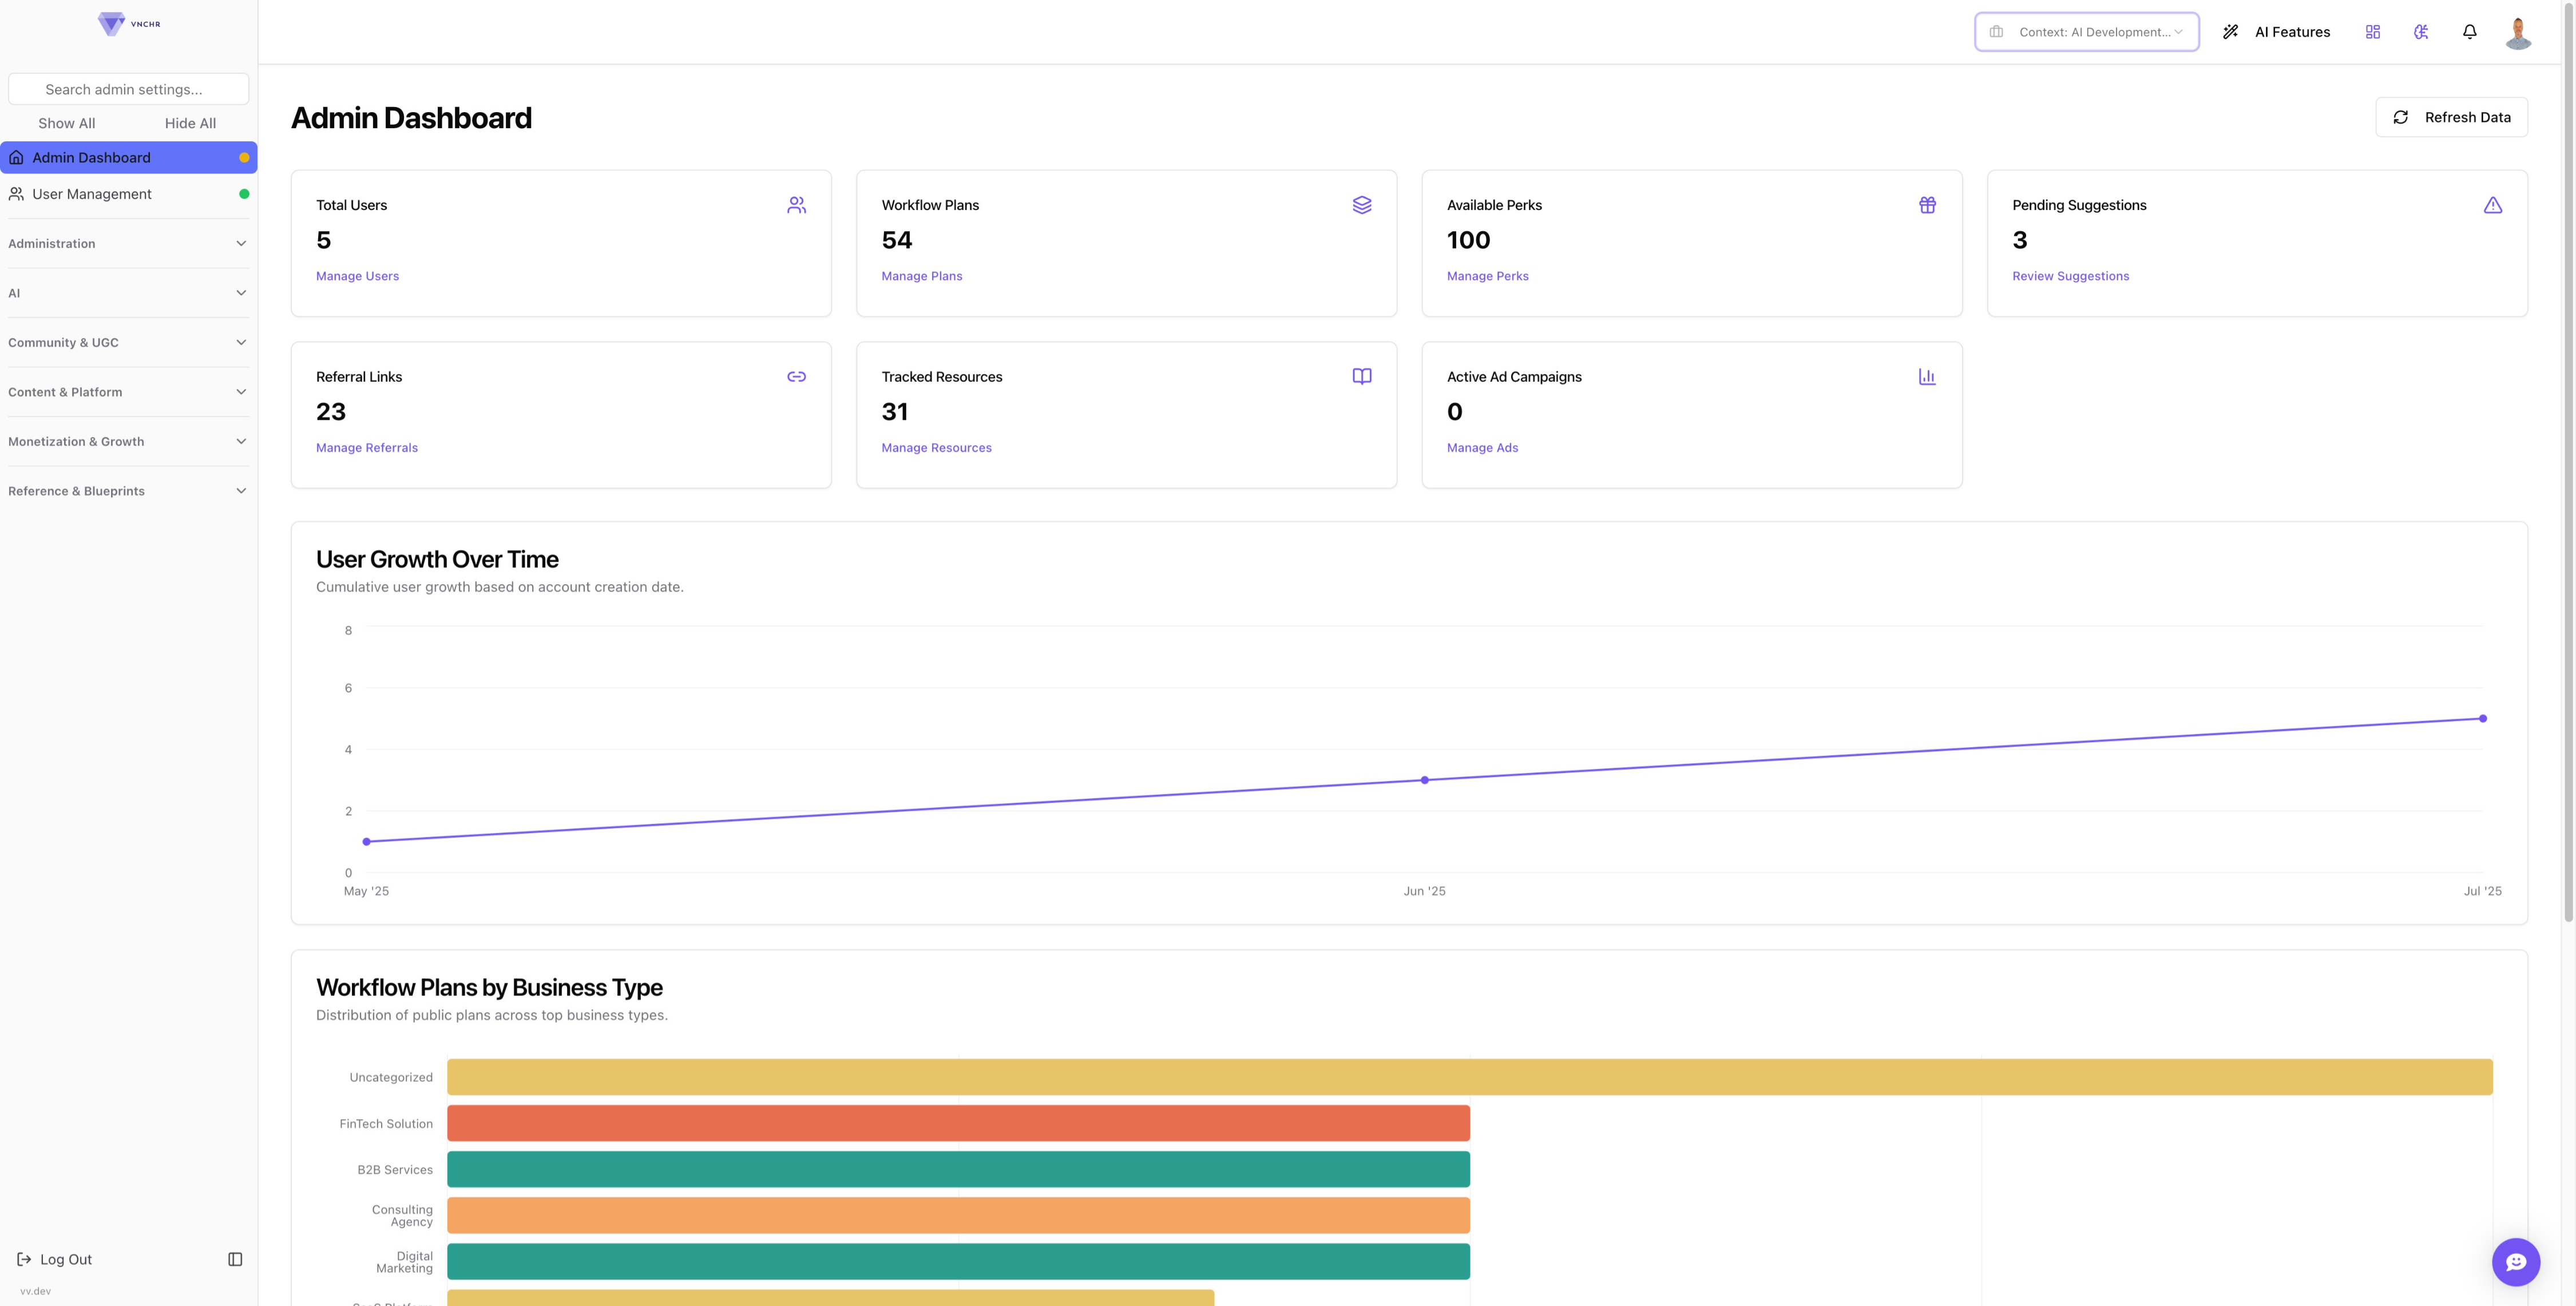The height and width of the screenshot is (1306, 2576).
Task: Click the Total Users people icon
Action: pos(796,205)
